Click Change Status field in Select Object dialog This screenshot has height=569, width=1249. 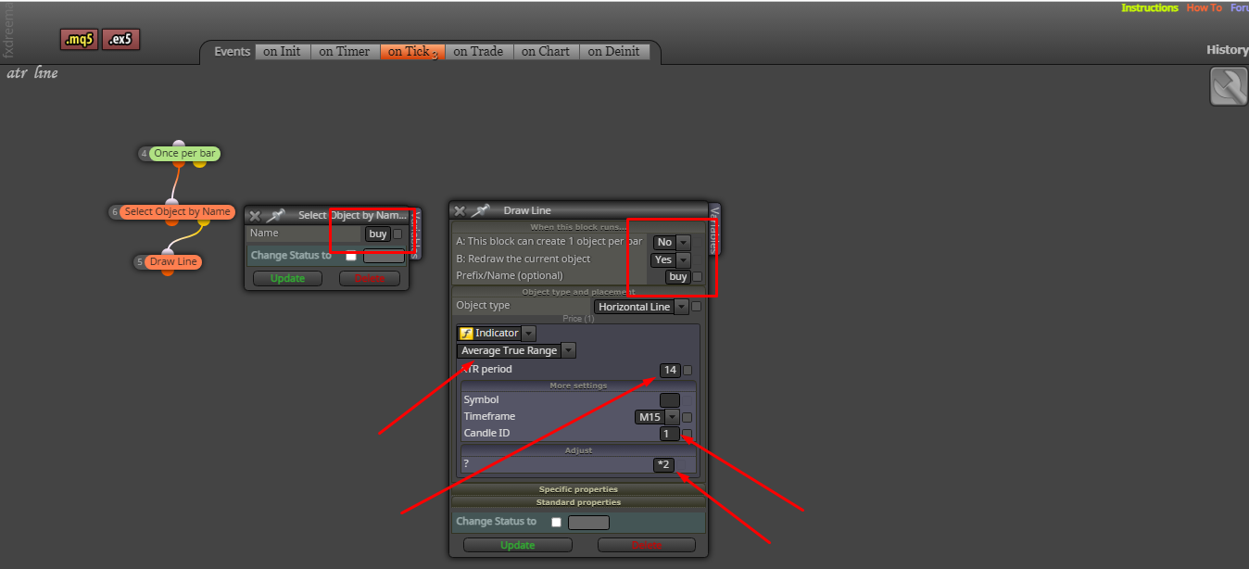[384, 257]
